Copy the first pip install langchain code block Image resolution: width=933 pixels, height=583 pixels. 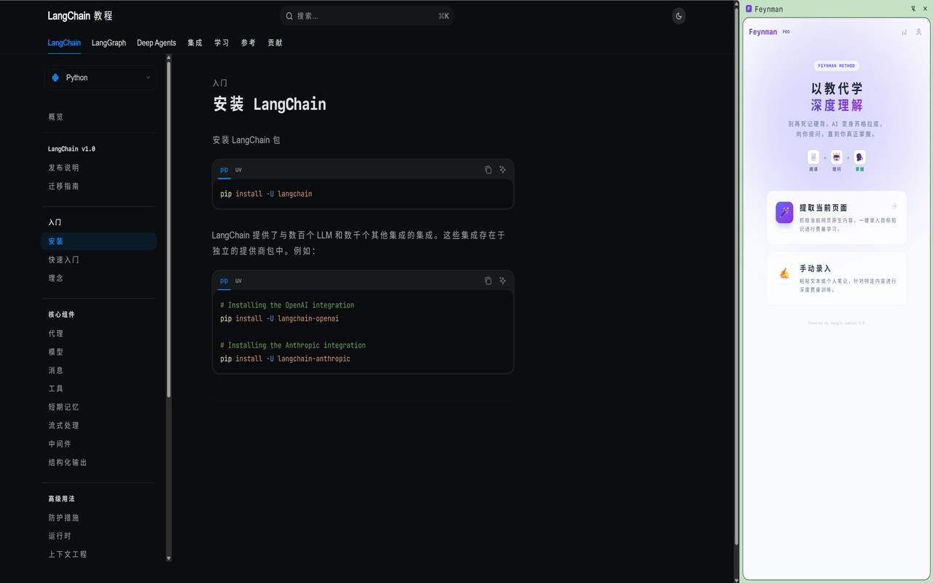pyautogui.click(x=488, y=170)
